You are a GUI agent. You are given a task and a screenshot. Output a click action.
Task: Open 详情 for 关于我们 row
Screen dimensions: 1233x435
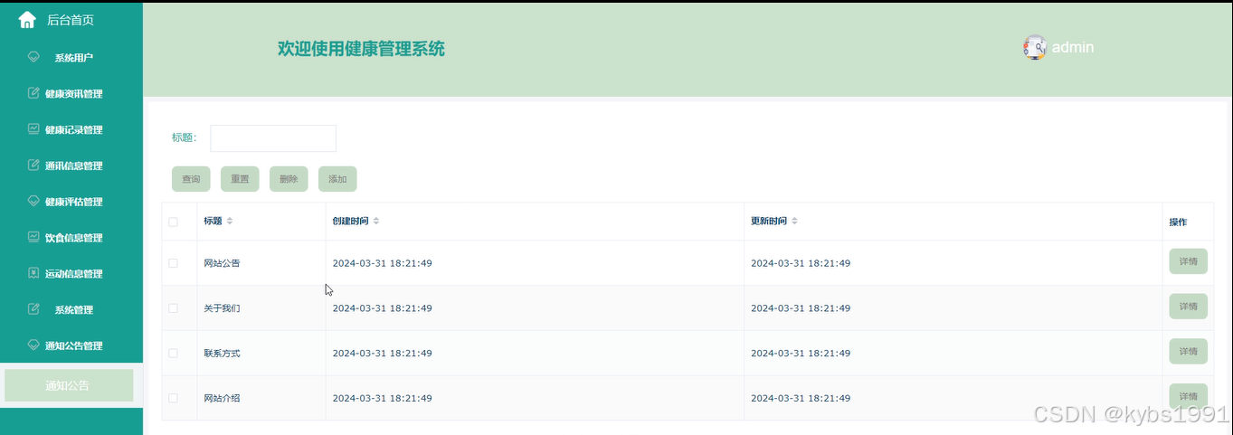click(x=1188, y=307)
